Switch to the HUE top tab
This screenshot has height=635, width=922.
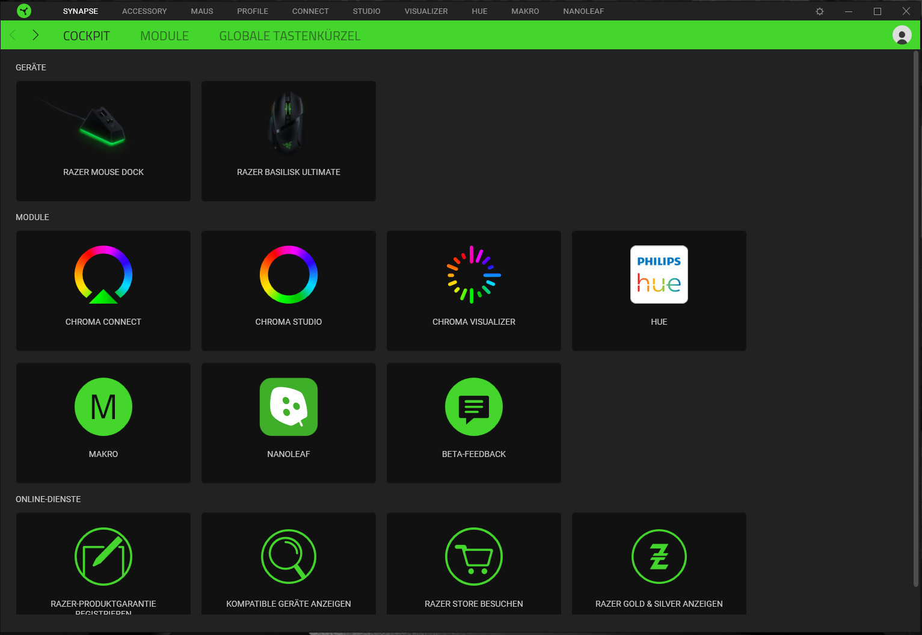pos(479,11)
